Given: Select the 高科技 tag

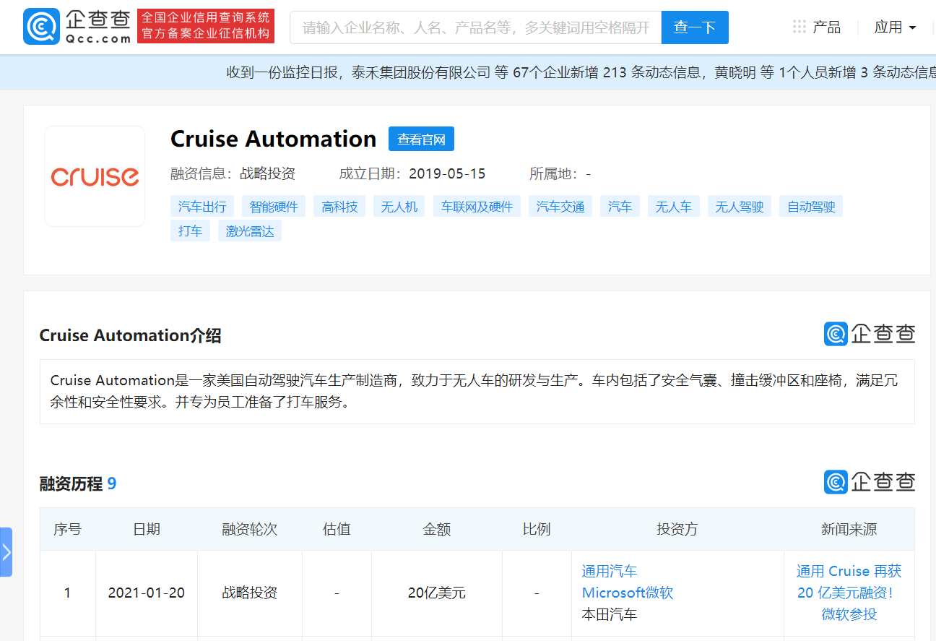Looking at the screenshot, I should [340, 207].
